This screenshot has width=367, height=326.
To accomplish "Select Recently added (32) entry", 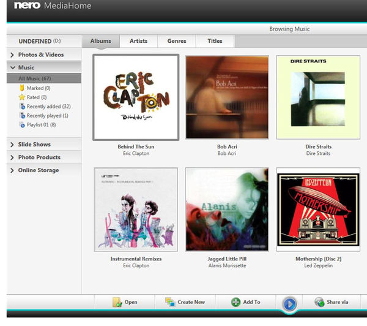I will coord(49,107).
